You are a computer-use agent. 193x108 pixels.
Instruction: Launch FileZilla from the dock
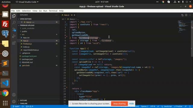click(x=5, y=24)
